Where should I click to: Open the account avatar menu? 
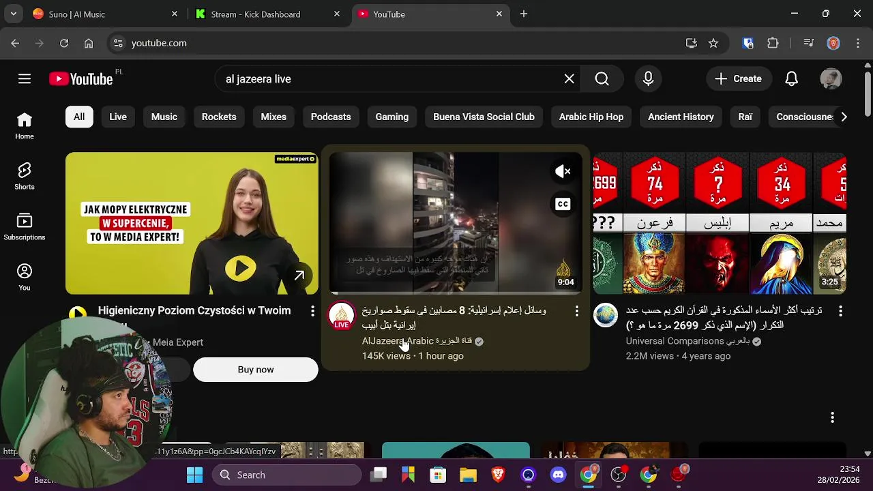coord(831,79)
